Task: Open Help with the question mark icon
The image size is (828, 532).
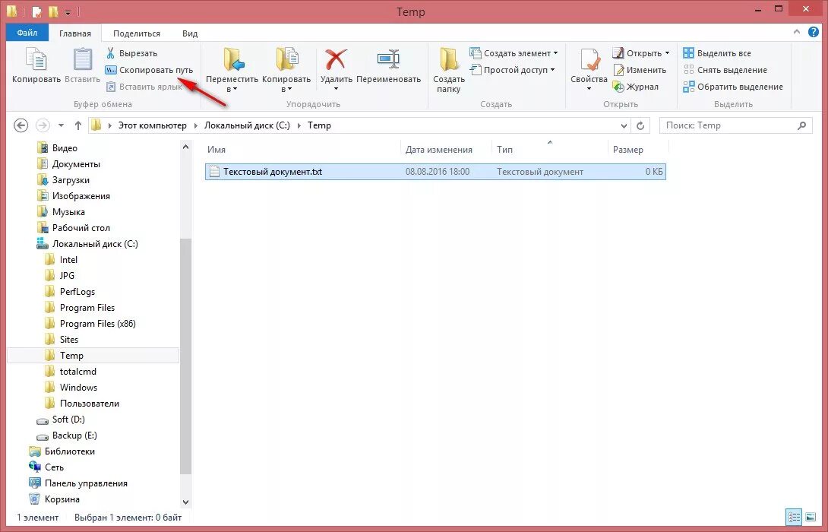Action: pos(814,32)
